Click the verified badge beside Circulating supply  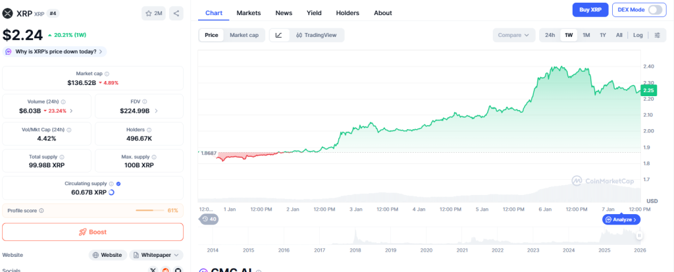[118, 184]
